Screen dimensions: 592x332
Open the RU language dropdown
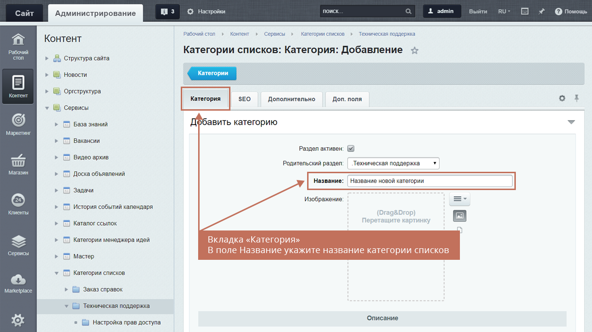pyautogui.click(x=504, y=12)
